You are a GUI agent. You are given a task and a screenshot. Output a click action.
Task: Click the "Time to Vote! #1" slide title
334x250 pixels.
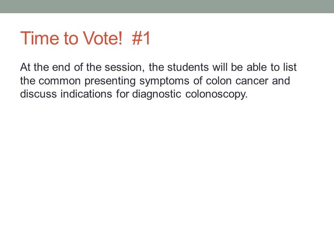[86, 38]
